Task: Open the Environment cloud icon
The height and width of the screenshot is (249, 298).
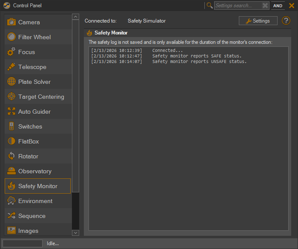Action: click(x=11, y=201)
